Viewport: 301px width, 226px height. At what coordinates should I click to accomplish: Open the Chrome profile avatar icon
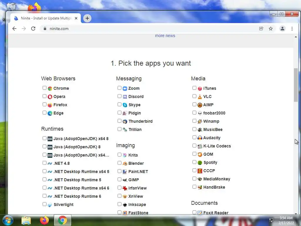coord(282,29)
